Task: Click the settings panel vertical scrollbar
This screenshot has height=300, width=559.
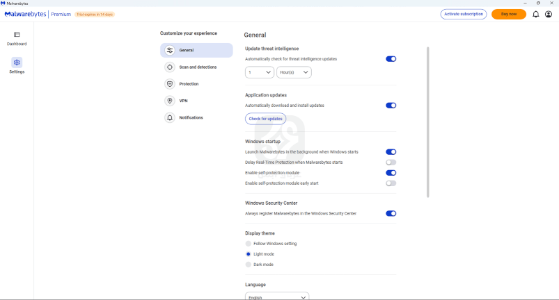Action: pyautogui.click(x=428, y=122)
